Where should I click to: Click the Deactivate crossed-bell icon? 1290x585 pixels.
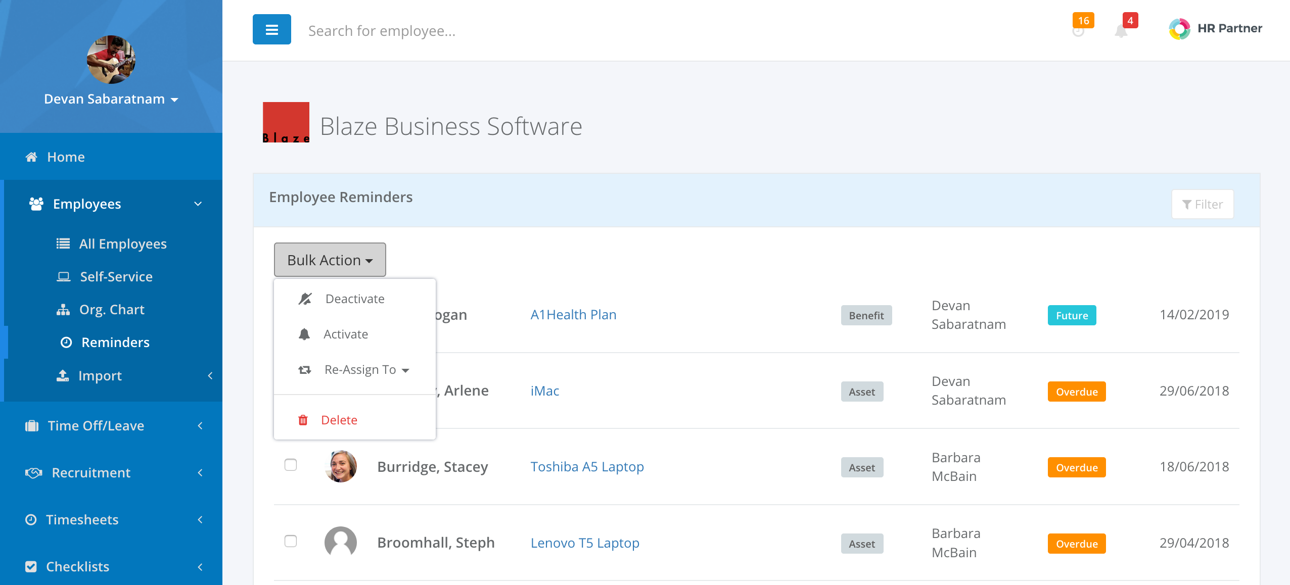305,299
